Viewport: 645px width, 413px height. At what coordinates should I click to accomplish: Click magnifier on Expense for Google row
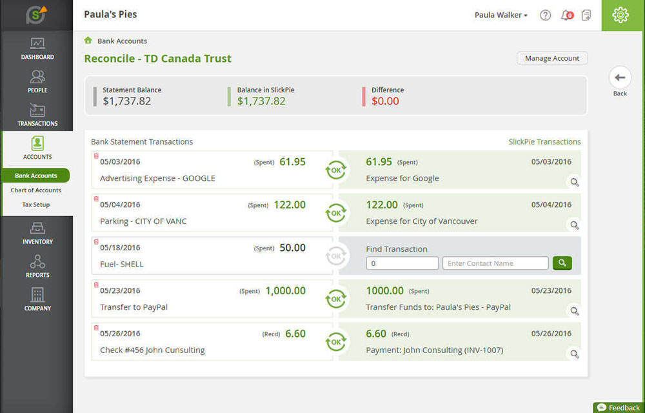point(574,182)
